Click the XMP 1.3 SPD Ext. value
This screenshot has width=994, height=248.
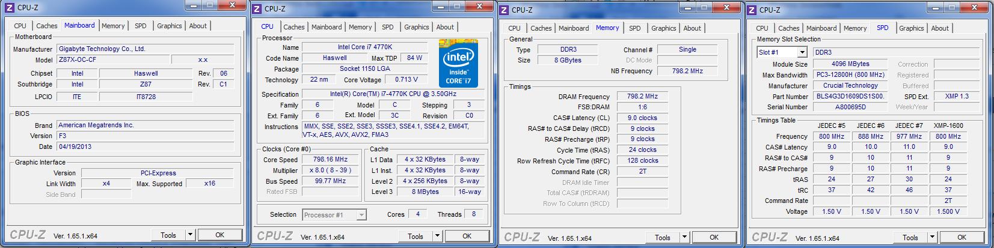956,96
